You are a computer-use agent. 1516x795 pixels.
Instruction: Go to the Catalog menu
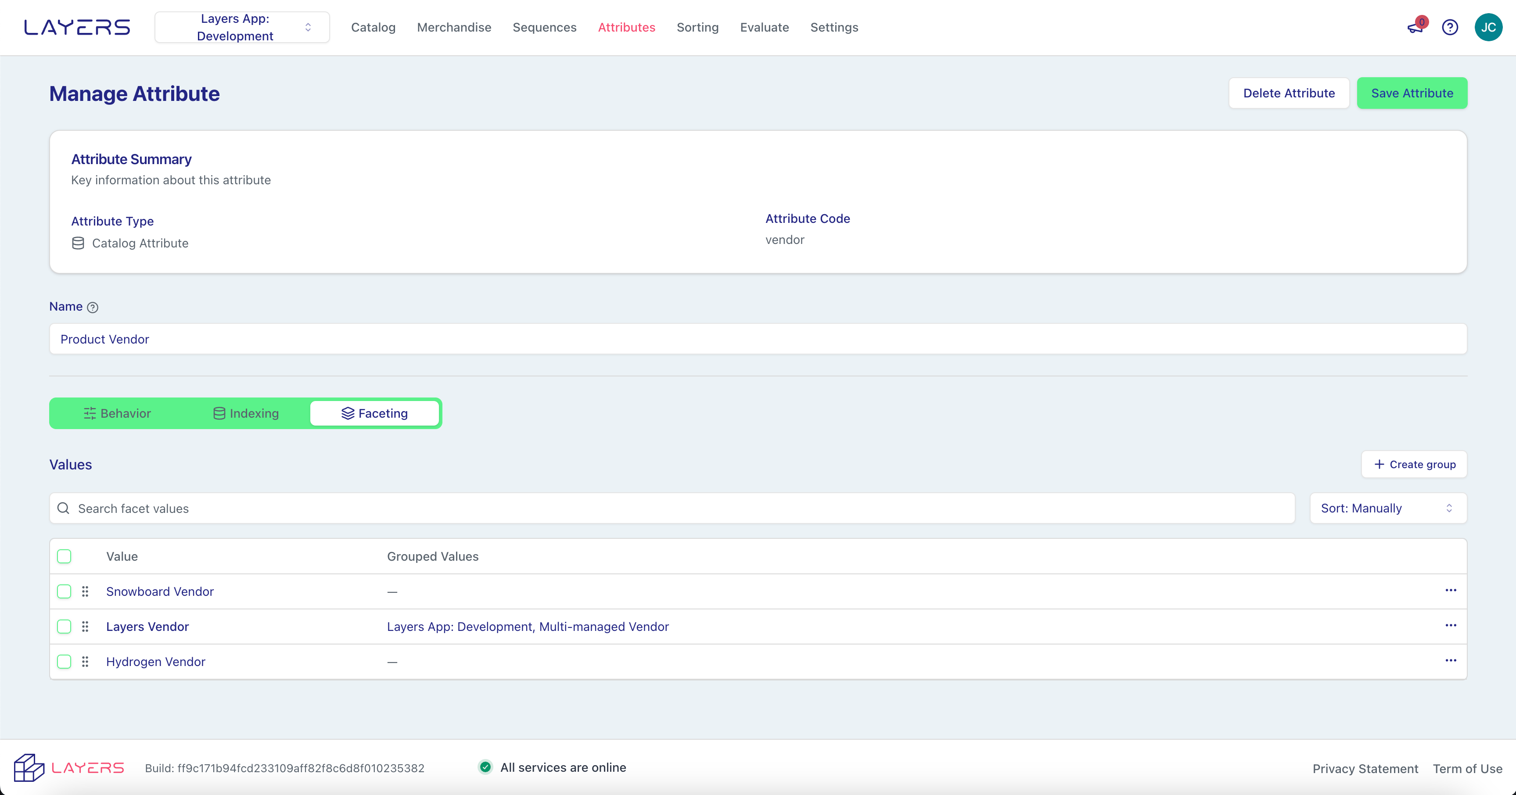coord(373,27)
